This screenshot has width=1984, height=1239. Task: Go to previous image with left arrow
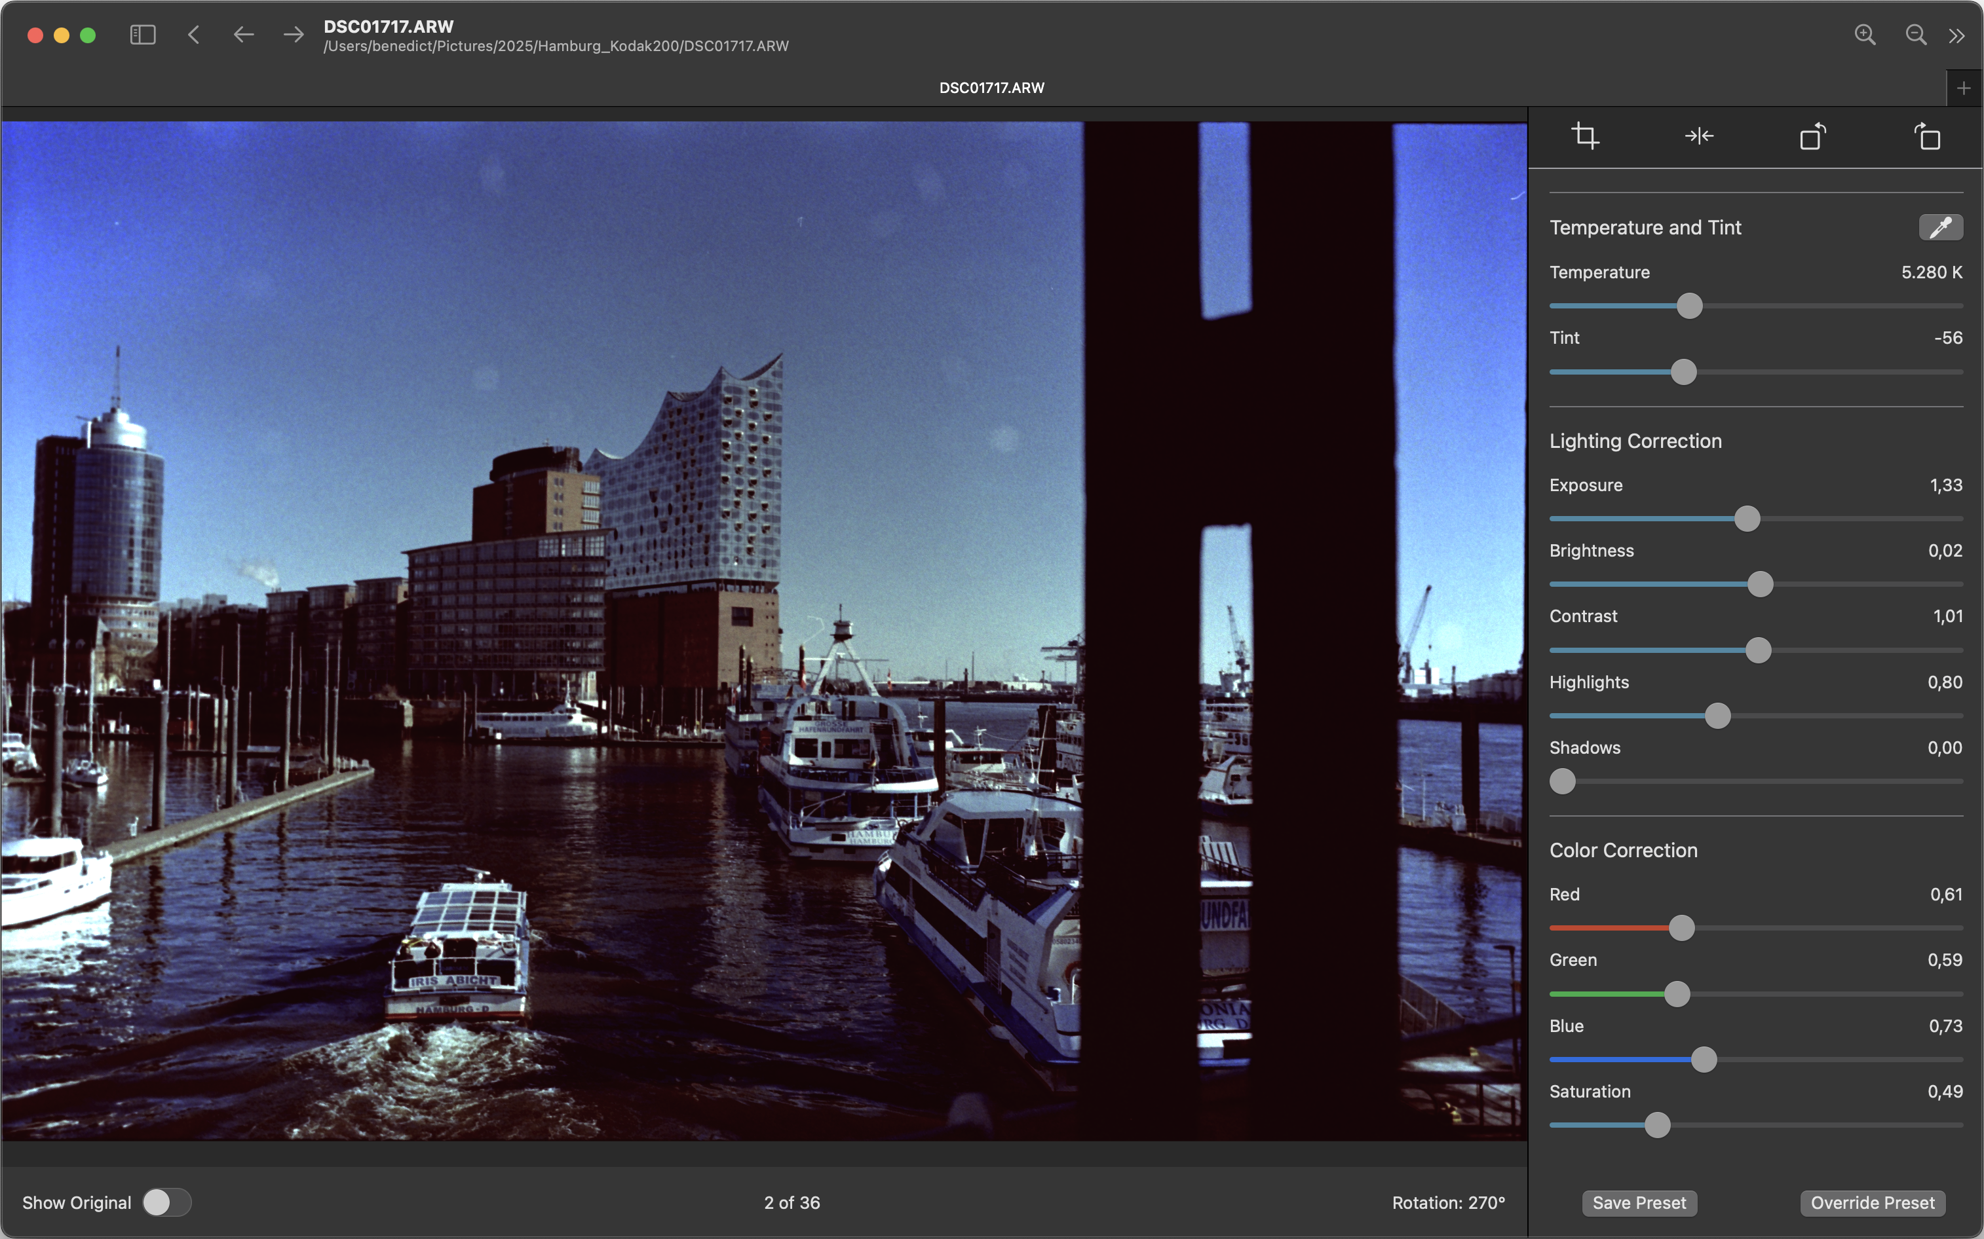click(x=244, y=35)
